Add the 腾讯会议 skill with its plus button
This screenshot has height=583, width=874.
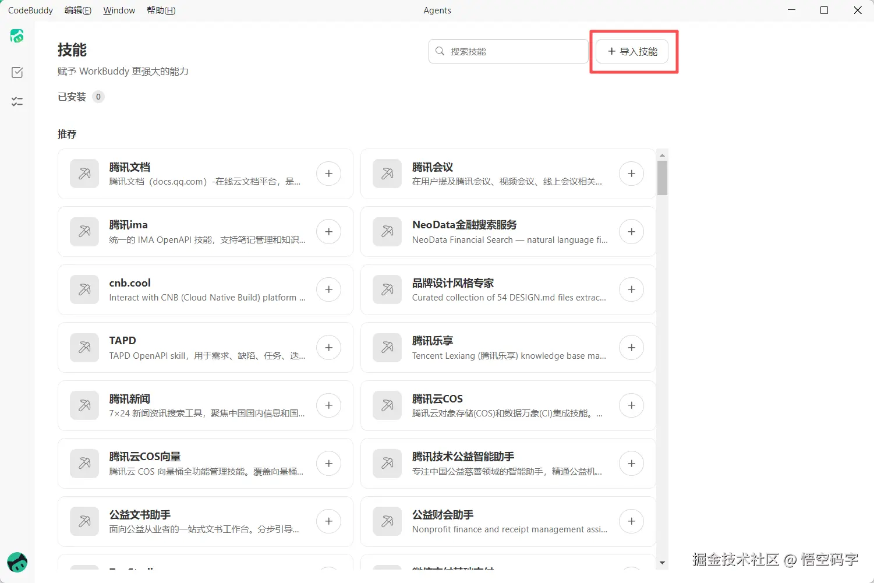[632, 174]
